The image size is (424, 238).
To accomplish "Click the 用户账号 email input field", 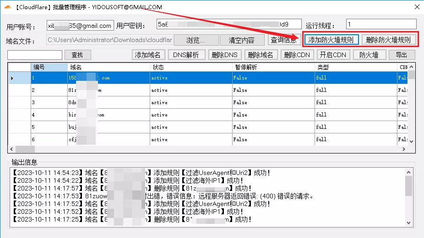I will tap(80, 26).
